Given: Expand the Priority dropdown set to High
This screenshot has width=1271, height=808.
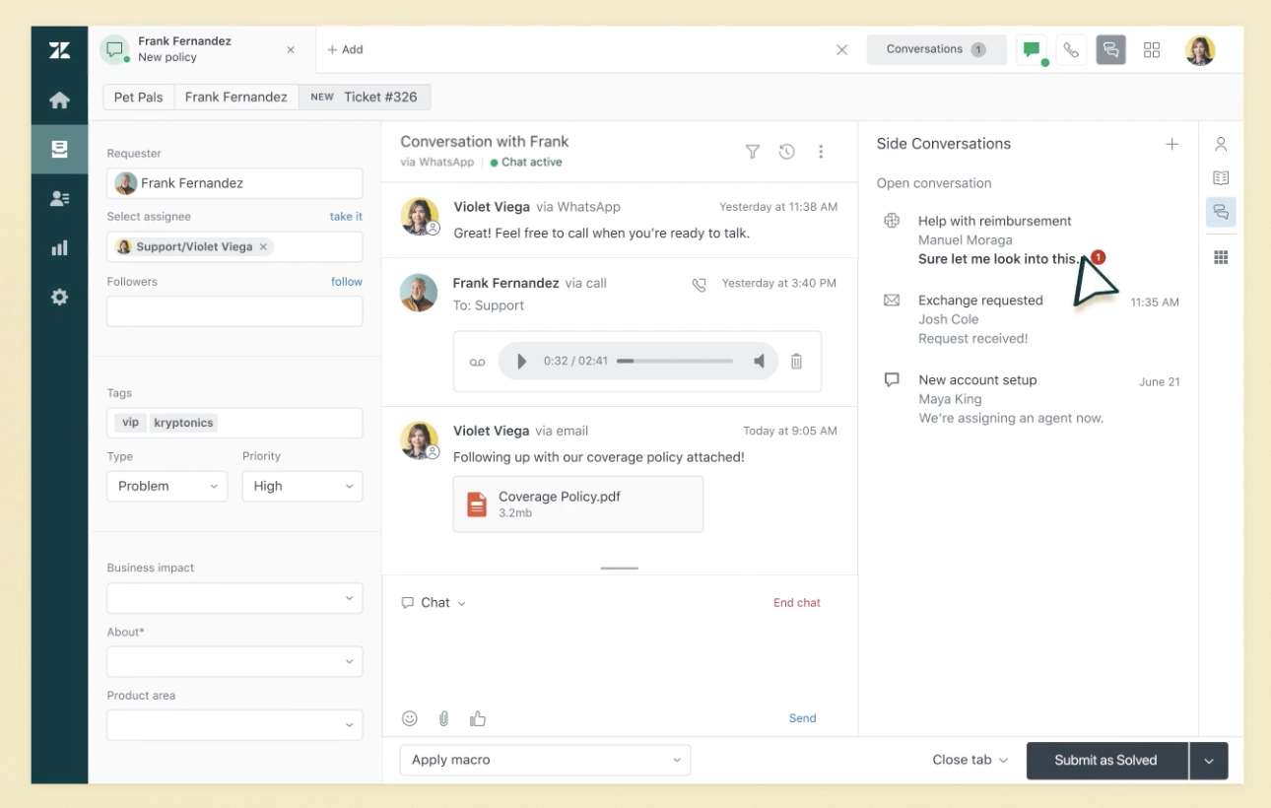Looking at the screenshot, I should click(301, 486).
